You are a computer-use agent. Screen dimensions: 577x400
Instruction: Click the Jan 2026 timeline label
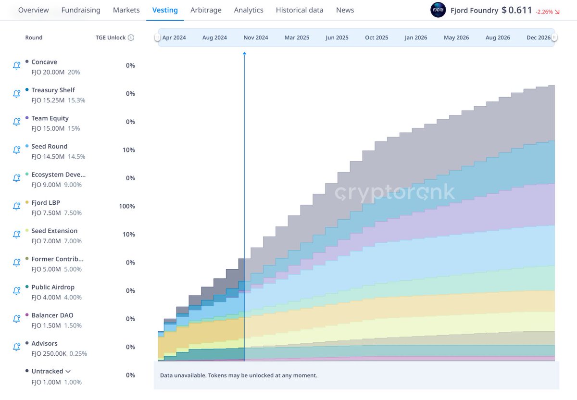click(x=415, y=37)
